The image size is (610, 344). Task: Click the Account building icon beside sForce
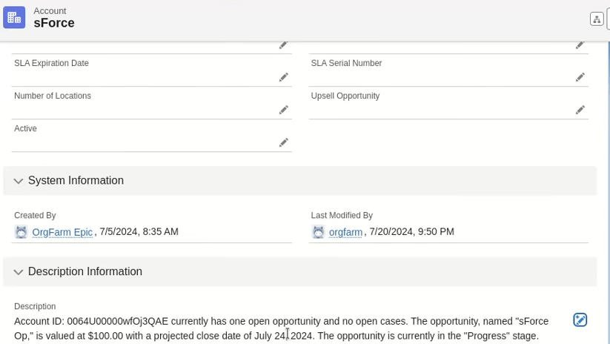[14, 18]
